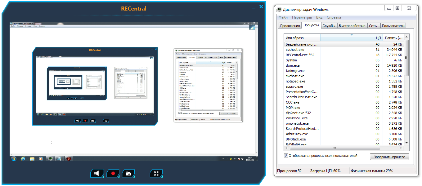Select the SearchFilterHost.exe process

point(344,97)
